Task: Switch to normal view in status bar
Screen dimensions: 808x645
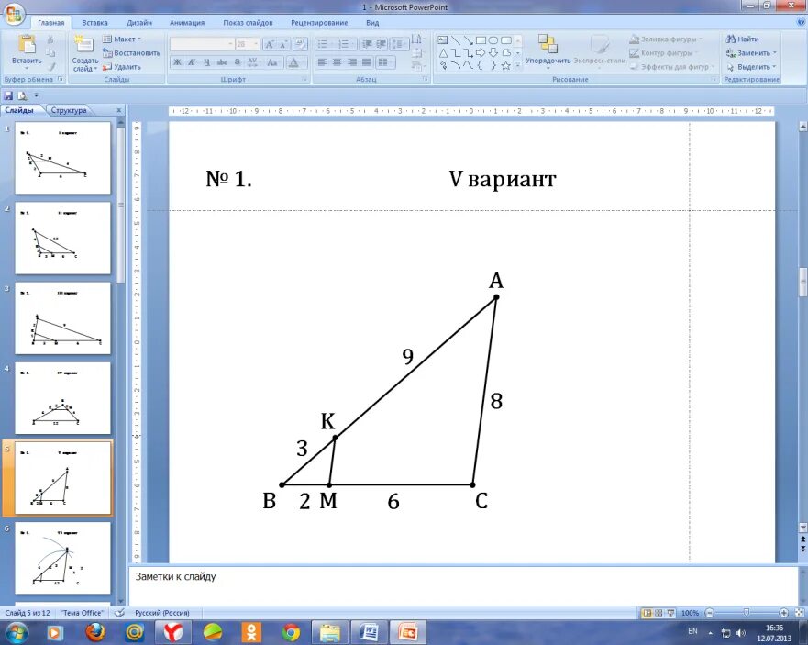Action: pos(647,613)
